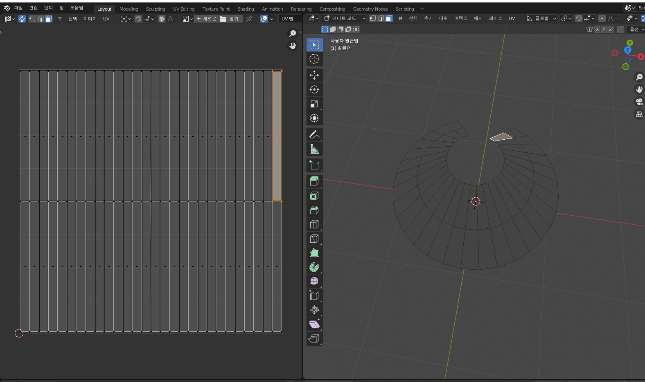Image resolution: width=645 pixels, height=382 pixels.
Task: Open the 옵션 options dropdown
Action: (x=636, y=29)
